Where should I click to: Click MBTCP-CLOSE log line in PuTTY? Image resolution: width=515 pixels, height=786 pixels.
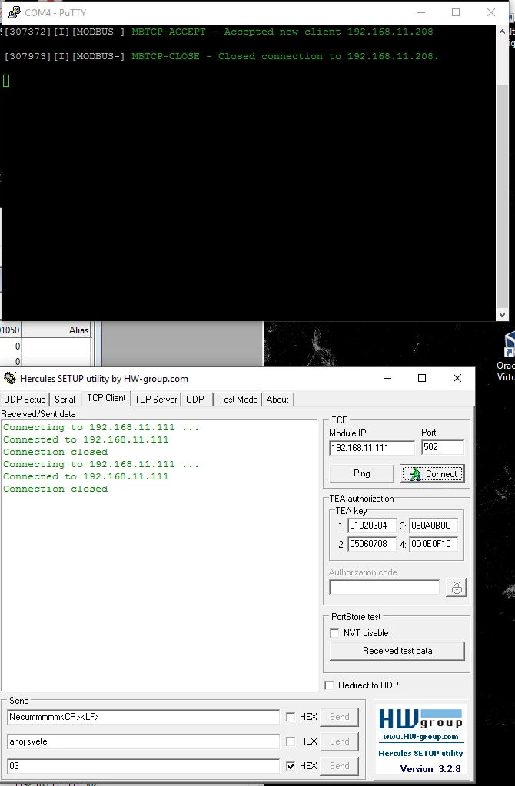pos(221,56)
